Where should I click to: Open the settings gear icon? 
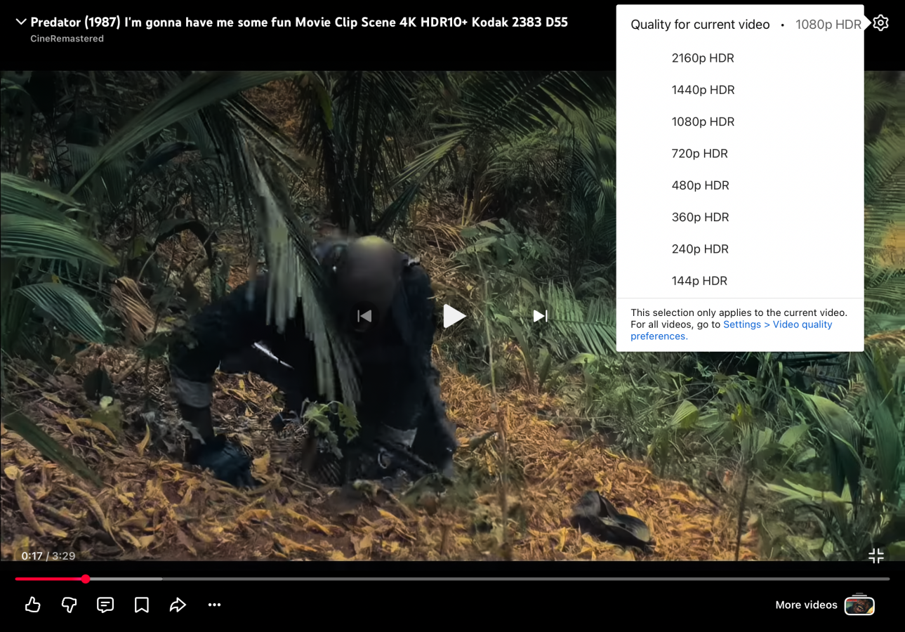tap(880, 23)
